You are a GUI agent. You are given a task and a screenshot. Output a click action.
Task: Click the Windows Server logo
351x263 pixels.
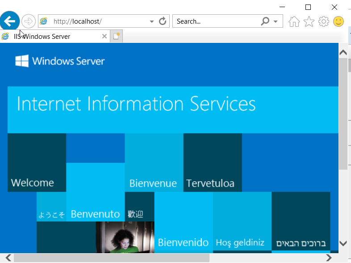pos(60,61)
